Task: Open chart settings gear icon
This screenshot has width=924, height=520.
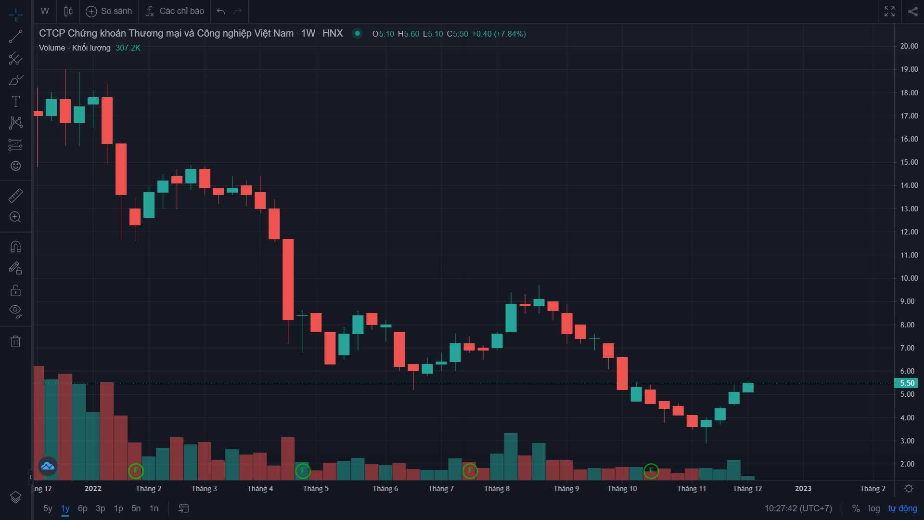Action: click(x=909, y=488)
